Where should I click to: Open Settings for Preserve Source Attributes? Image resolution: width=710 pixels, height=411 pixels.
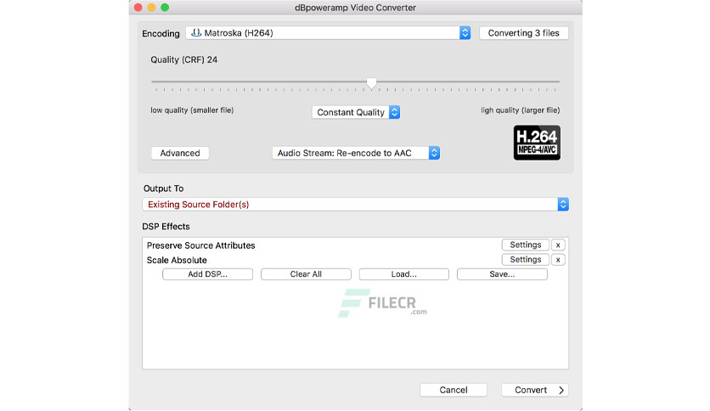coord(525,245)
